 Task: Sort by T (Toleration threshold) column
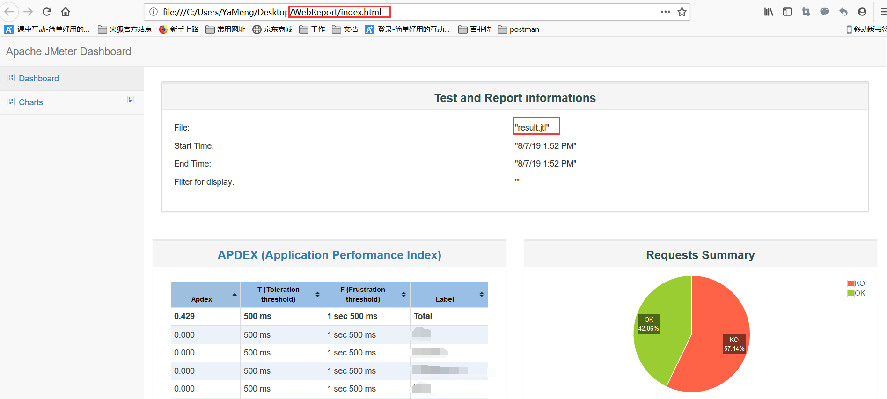click(x=282, y=295)
